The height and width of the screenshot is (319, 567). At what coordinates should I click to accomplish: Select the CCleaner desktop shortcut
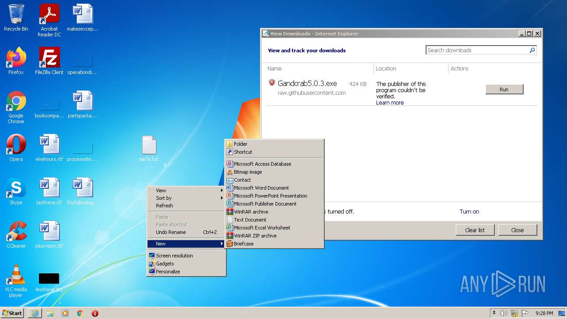[x=16, y=235]
